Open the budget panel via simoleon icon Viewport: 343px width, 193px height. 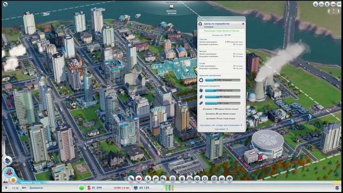click(x=89, y=188)
